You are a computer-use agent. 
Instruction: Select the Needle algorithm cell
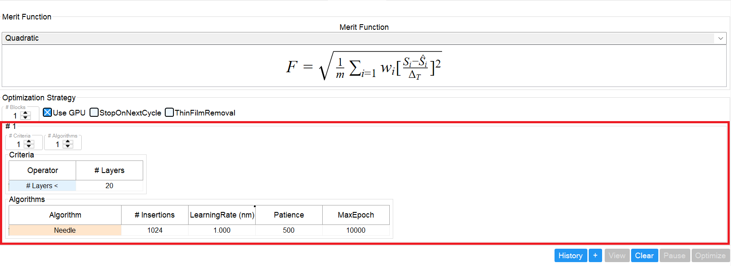pyautogui.click(x=65, y=230)
